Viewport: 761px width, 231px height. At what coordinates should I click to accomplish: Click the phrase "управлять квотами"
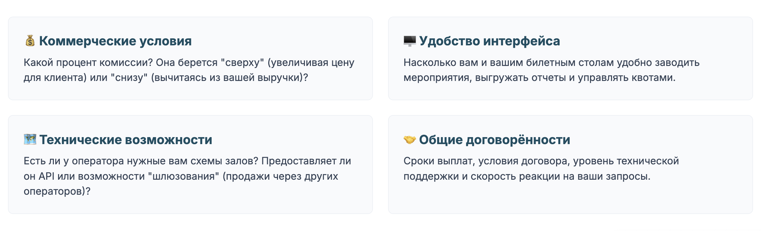point(626,77)
